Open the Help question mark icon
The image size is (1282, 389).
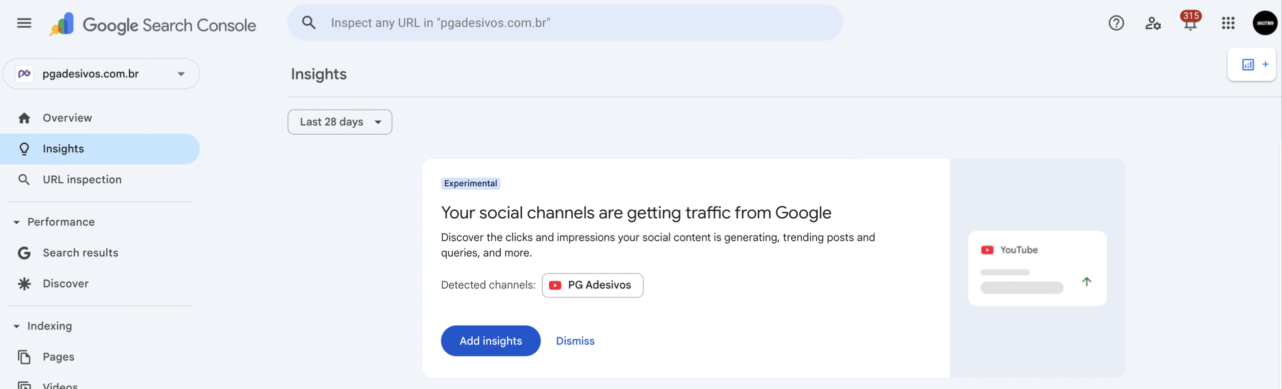1116,23
